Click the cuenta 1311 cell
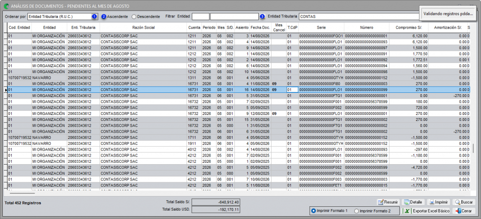Image resolution: width=481 pixels, height=219 pixels. (x=194, y=78)
